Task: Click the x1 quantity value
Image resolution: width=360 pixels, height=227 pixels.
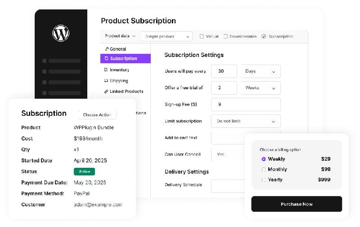Action: coord(76,149)
